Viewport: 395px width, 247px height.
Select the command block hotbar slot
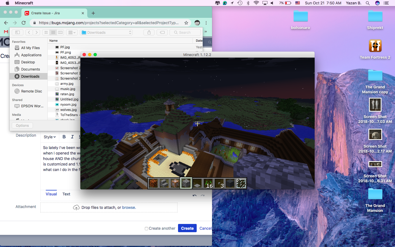click(x=175, y=183)
